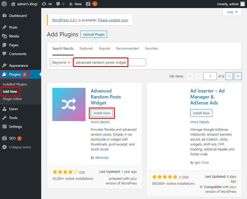Switch to the Search Results tab
This screenshot has height=199, width=247.
pos(63,49)
